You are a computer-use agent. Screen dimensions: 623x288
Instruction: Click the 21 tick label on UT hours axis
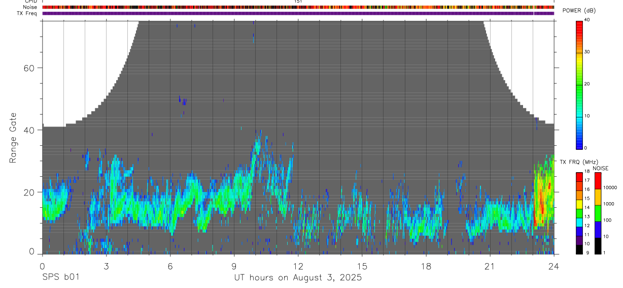pos(490,266)
